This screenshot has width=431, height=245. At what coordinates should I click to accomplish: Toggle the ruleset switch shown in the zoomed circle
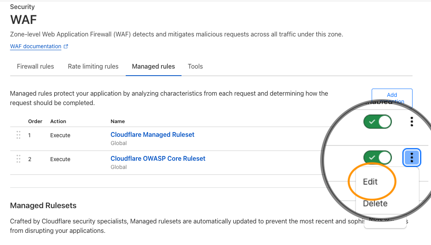(x=377, y=158)
